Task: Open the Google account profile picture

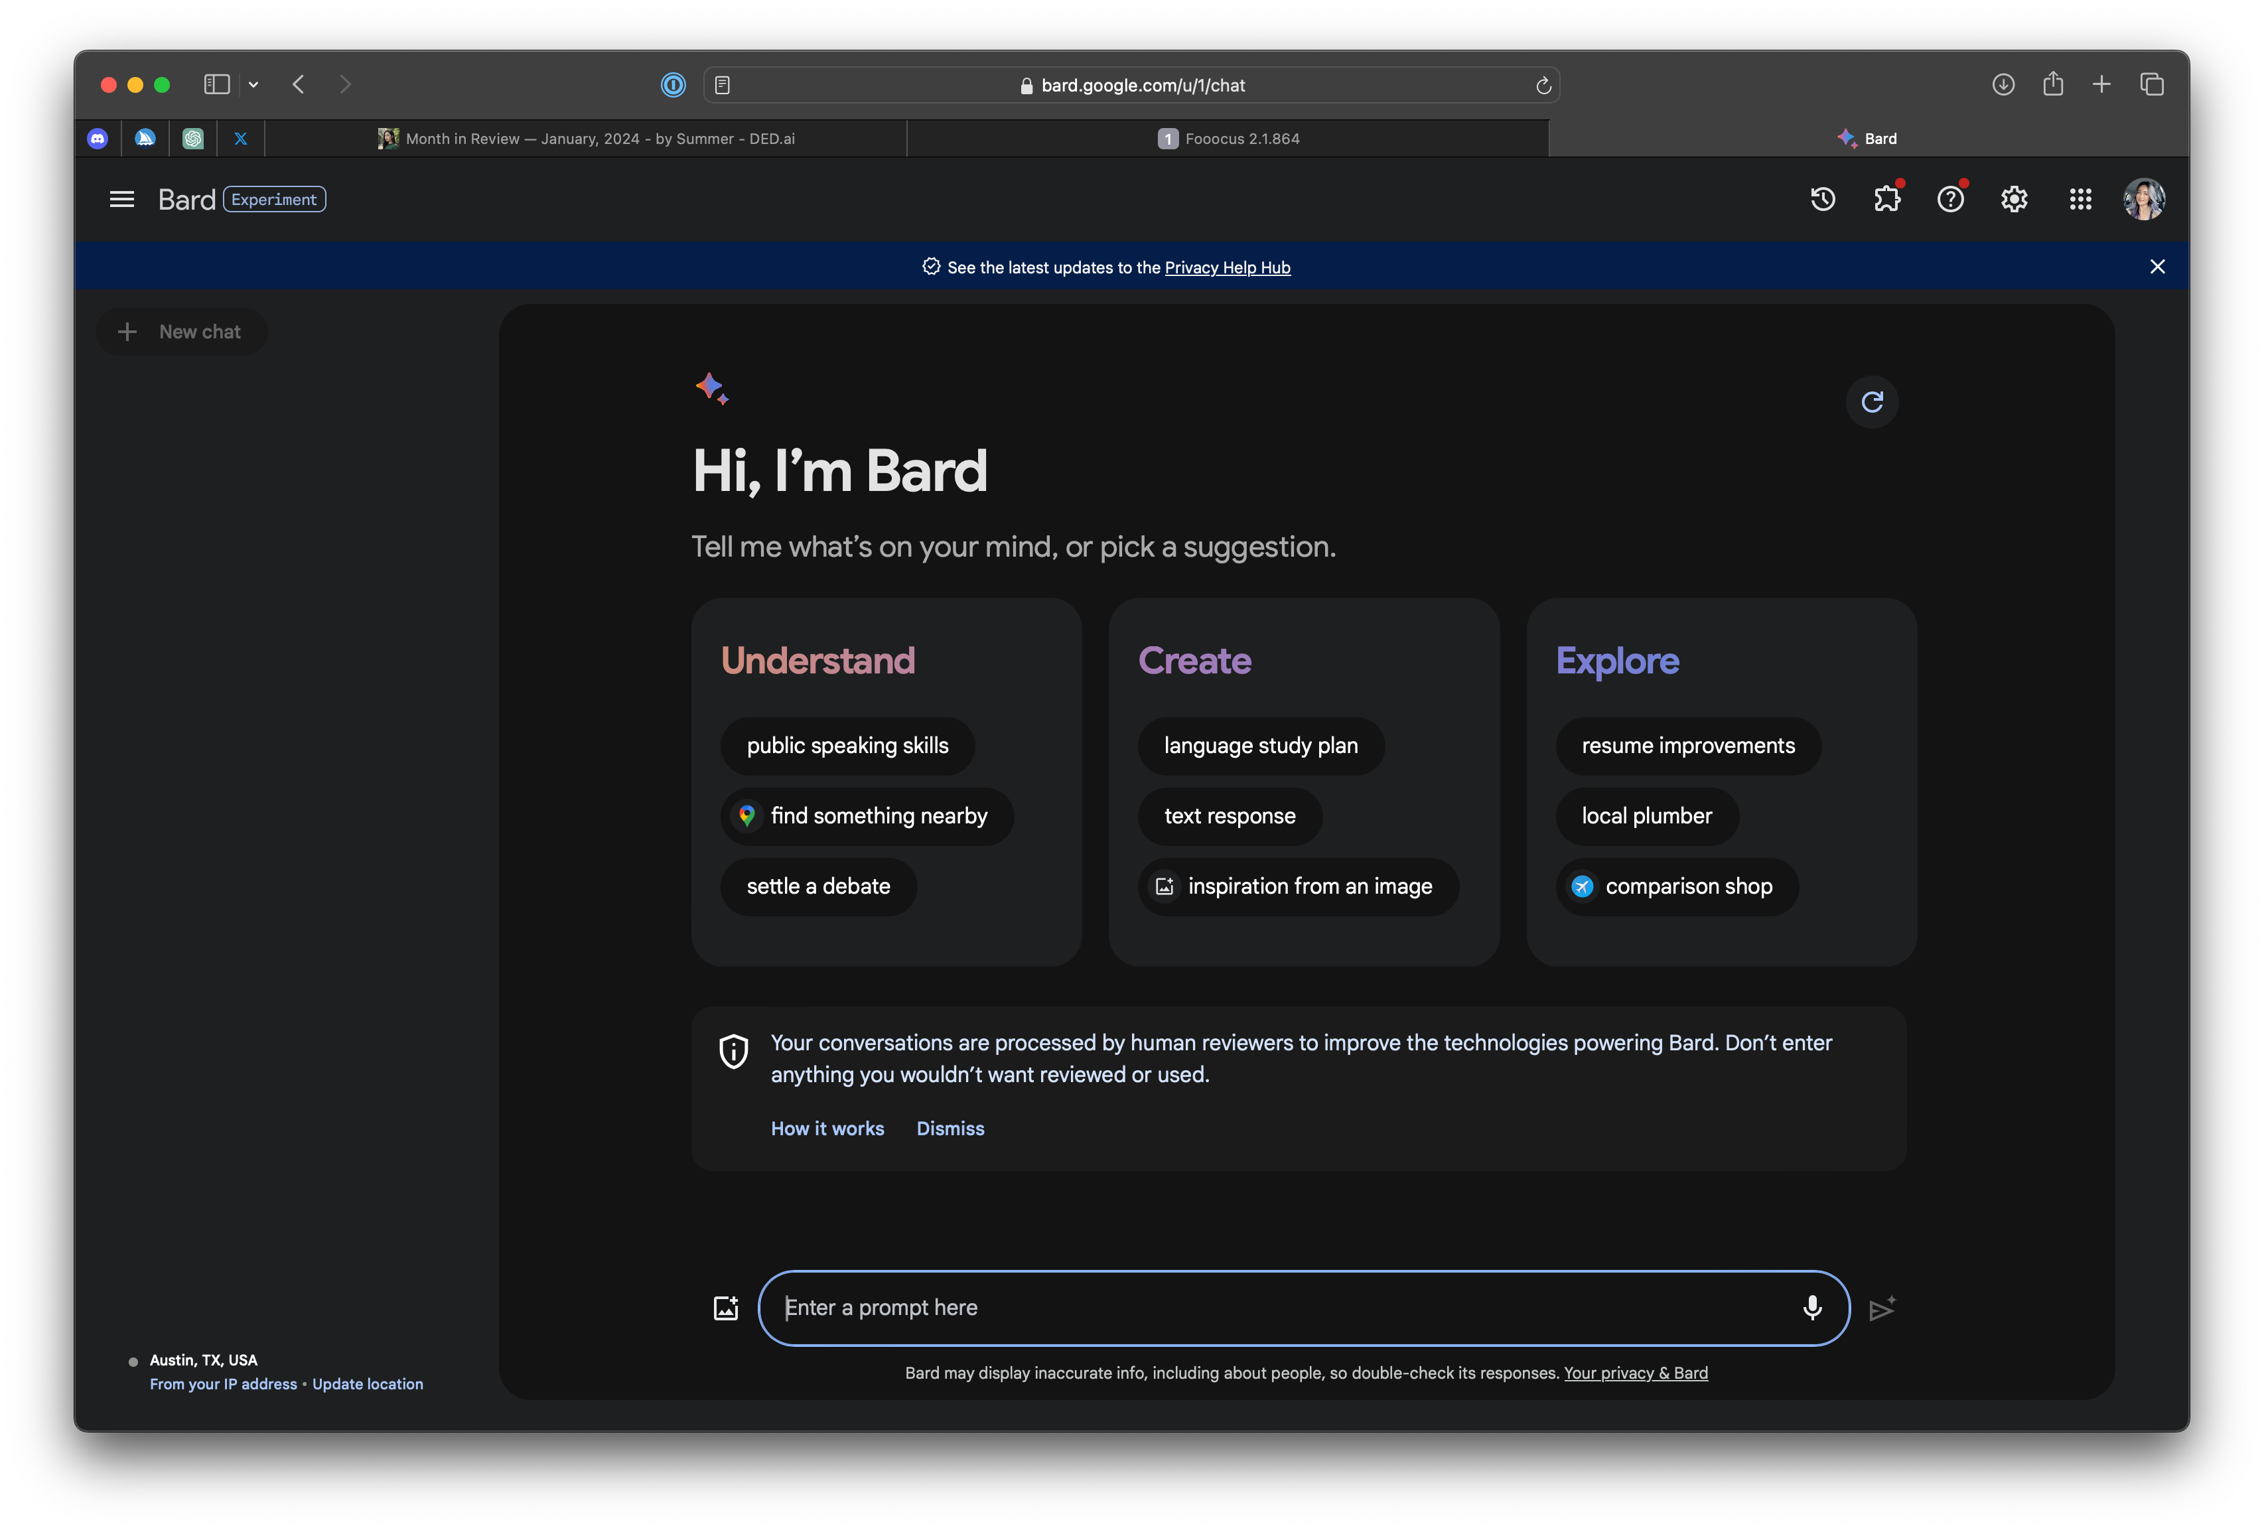Action: click(x=2143, y=200)
